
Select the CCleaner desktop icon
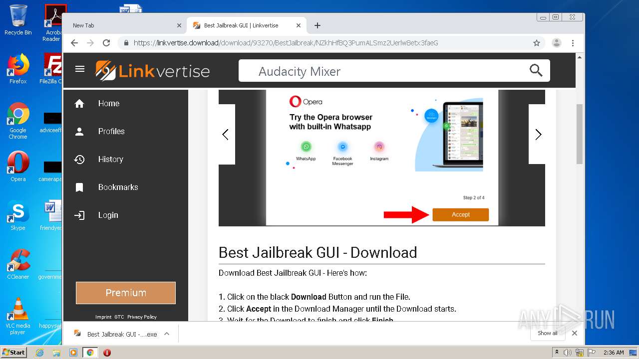18,264
